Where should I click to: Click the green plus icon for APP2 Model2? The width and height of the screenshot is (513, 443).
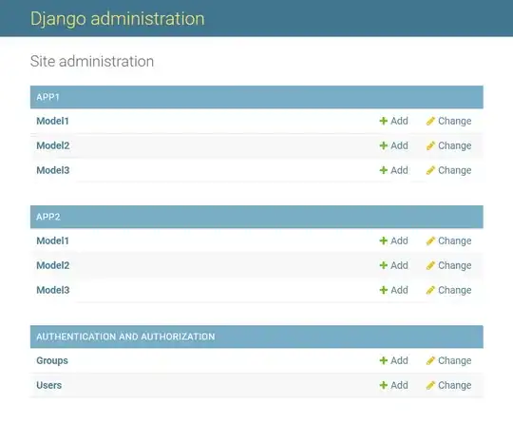tap(384, 265)
